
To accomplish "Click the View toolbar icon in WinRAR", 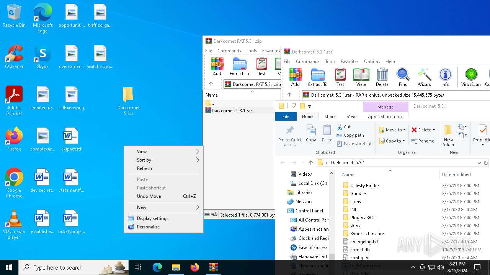I will point(361,78).
